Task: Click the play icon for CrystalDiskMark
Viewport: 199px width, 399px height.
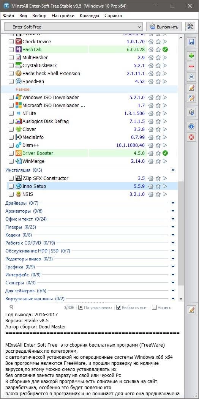Action: coord(165,65)
